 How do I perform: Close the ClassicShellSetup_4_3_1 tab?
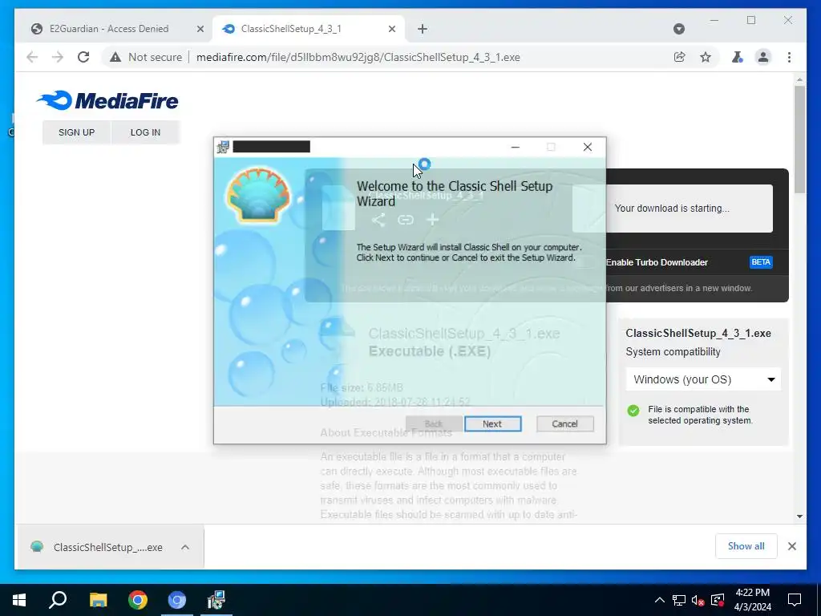(x=391, y=30)
